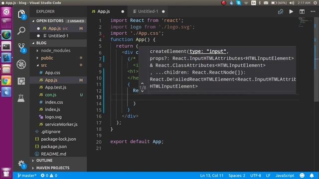The height and width of the screenshot is (179, 319).
Task: Open the Trash in the dock
Action: (6, 173)
